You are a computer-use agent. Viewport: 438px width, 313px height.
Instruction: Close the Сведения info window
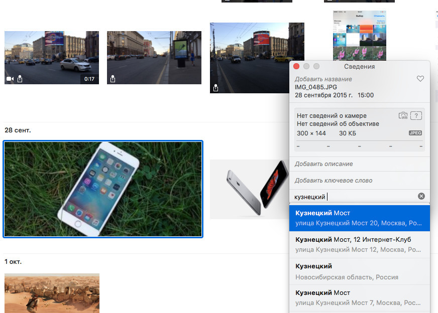[296, 66]
